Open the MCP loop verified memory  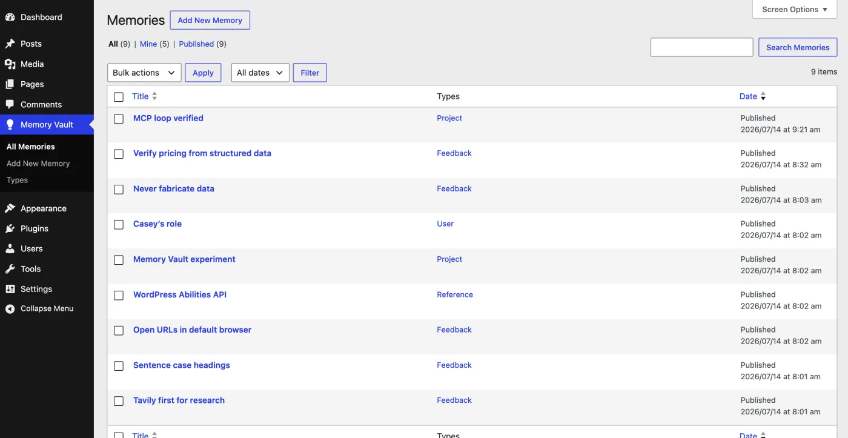[x=168, y=118]
